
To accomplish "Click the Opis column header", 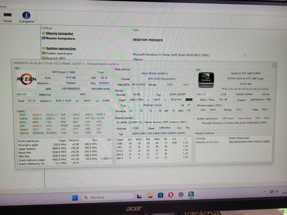I will point(136,30).
